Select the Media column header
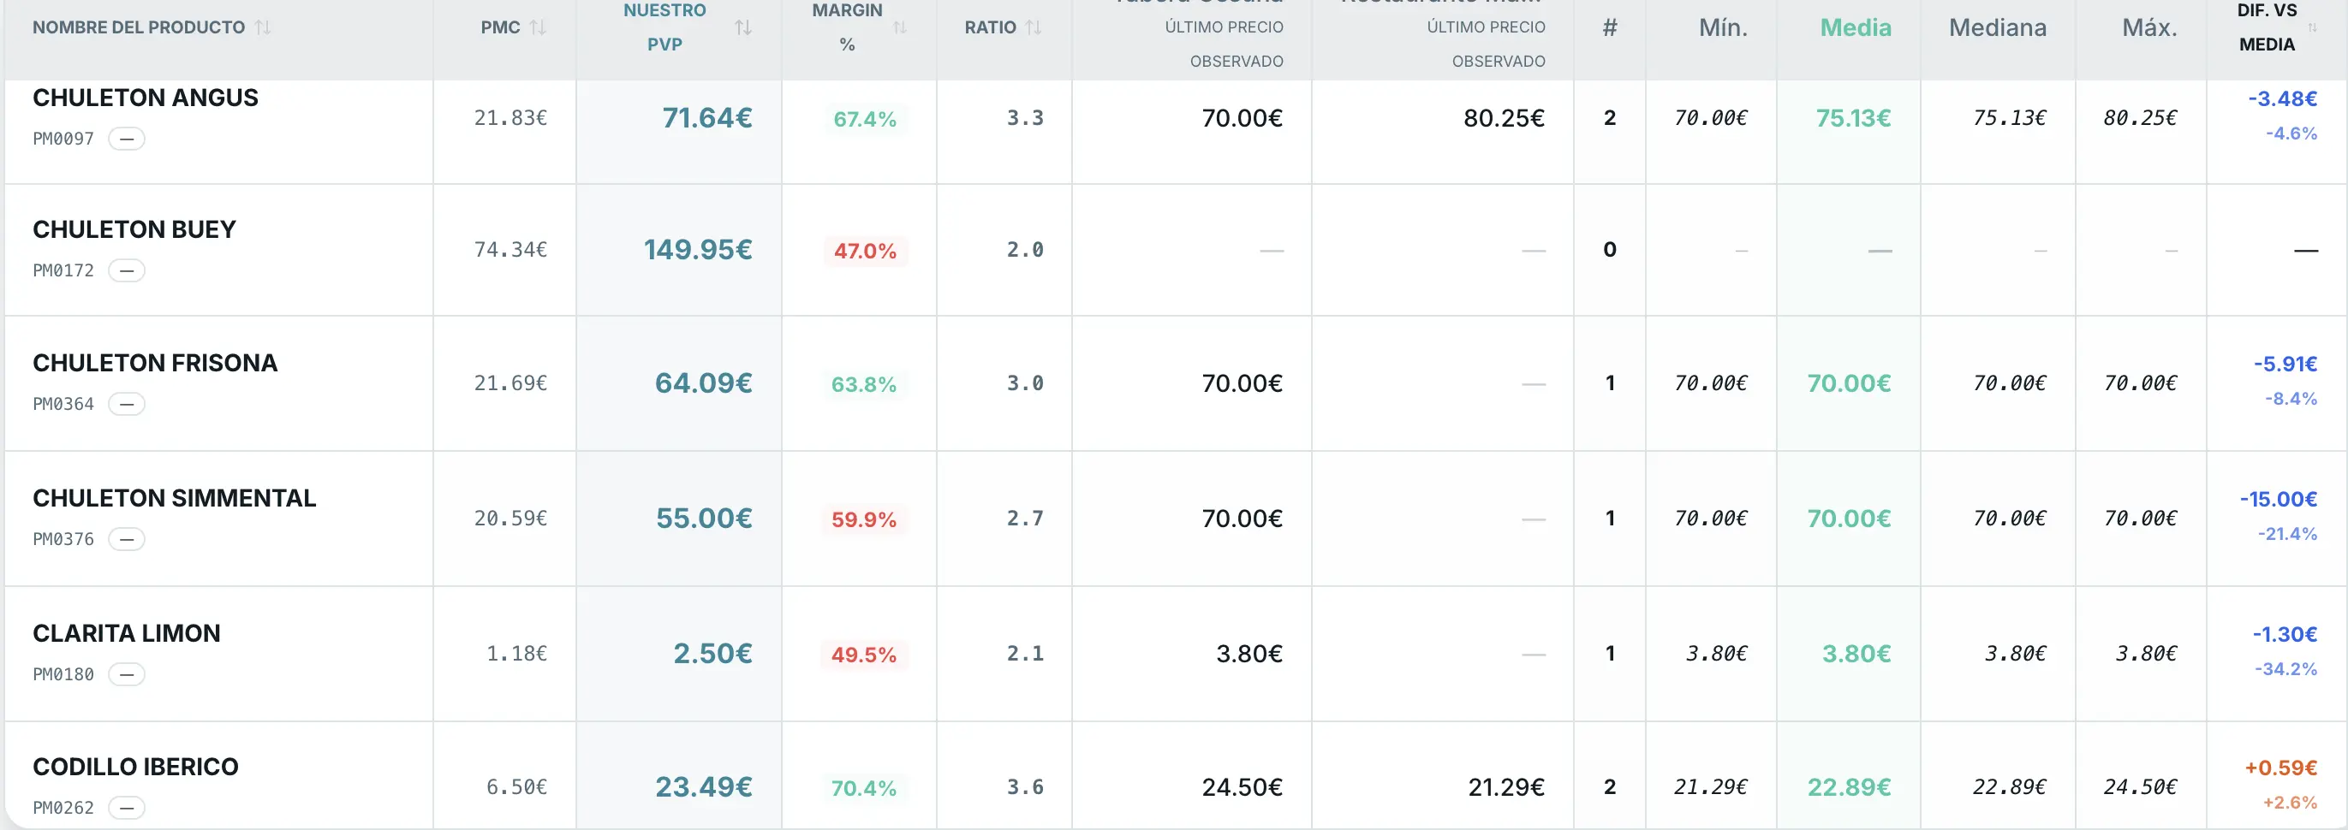2348x830 pixels. 1855,27
